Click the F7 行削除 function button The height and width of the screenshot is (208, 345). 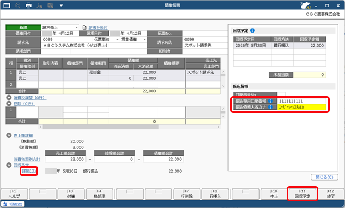coord(187,194)
